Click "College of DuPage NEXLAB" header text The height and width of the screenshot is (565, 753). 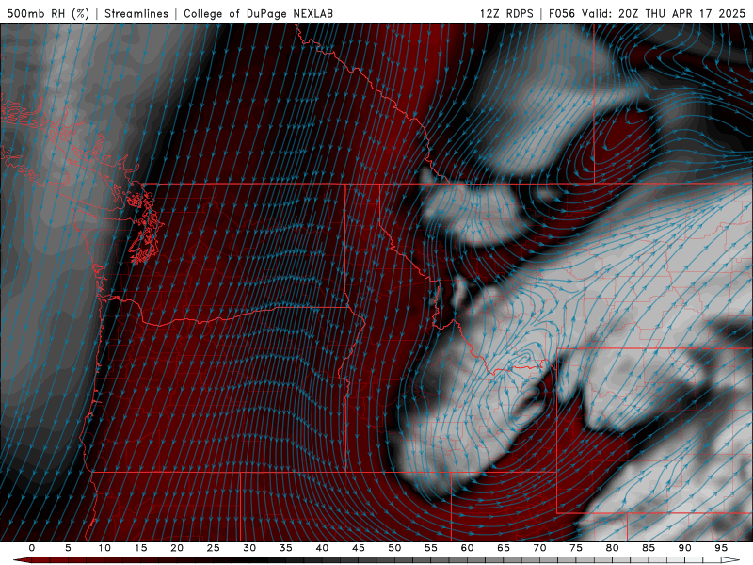tap(258, 13)
